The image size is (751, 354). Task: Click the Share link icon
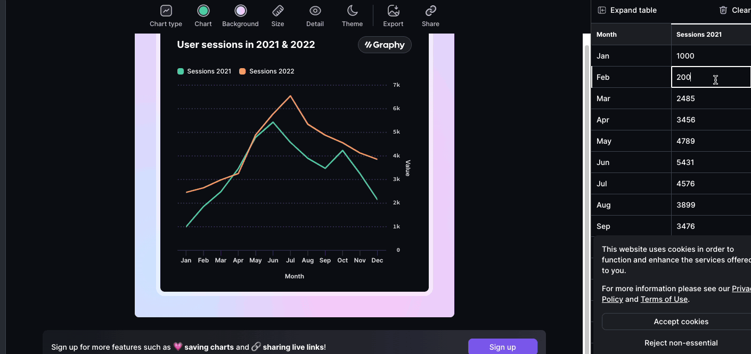(431, 11)
